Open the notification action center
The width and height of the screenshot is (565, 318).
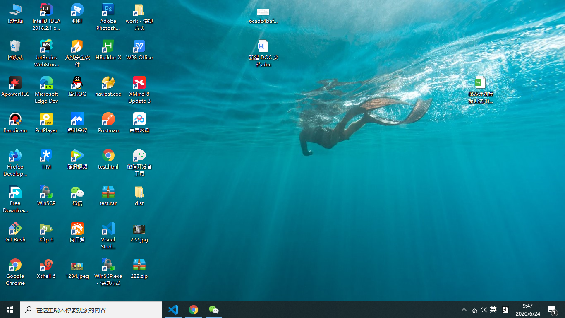(x=552, y=310)
